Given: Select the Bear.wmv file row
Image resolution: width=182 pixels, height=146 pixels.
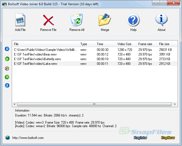Looking at the screenshot, I should click(95, 54).
